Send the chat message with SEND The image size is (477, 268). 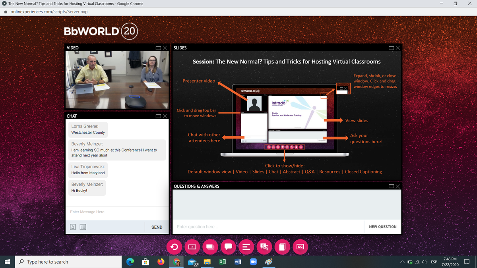click(157, 227)
